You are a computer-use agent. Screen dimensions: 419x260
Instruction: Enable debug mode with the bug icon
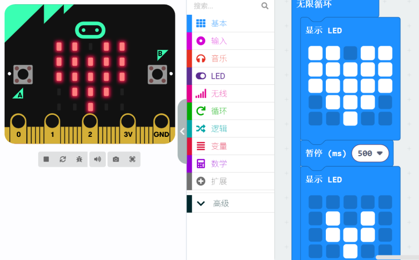pyautogui.click(x=79, y=159)
